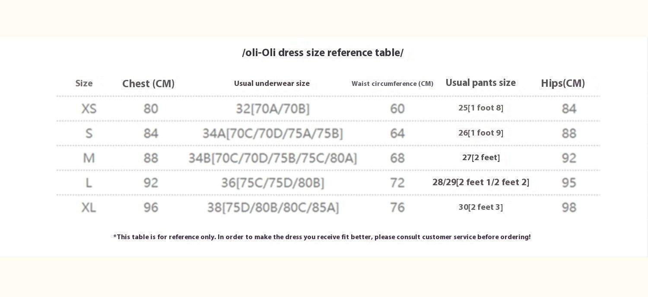Click the M waist value 68
648x297 pixels.
pyautogui.click(x=397, y=158)
